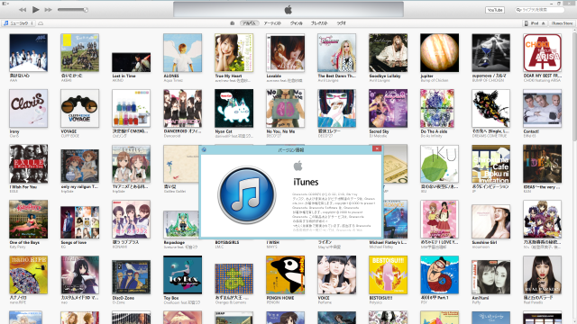This screenshot has width=577, height=324.
Task: Open the iTunes Store
Action: click(562, 23)
